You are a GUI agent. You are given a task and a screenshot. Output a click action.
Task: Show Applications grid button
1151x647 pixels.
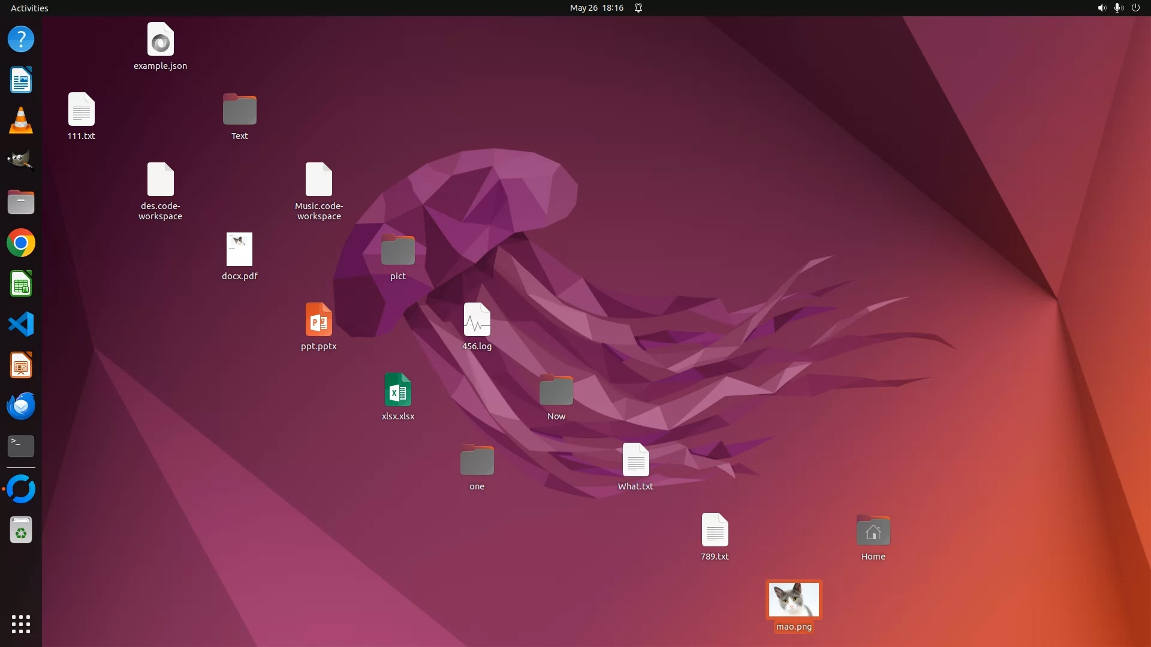[21, 624]
